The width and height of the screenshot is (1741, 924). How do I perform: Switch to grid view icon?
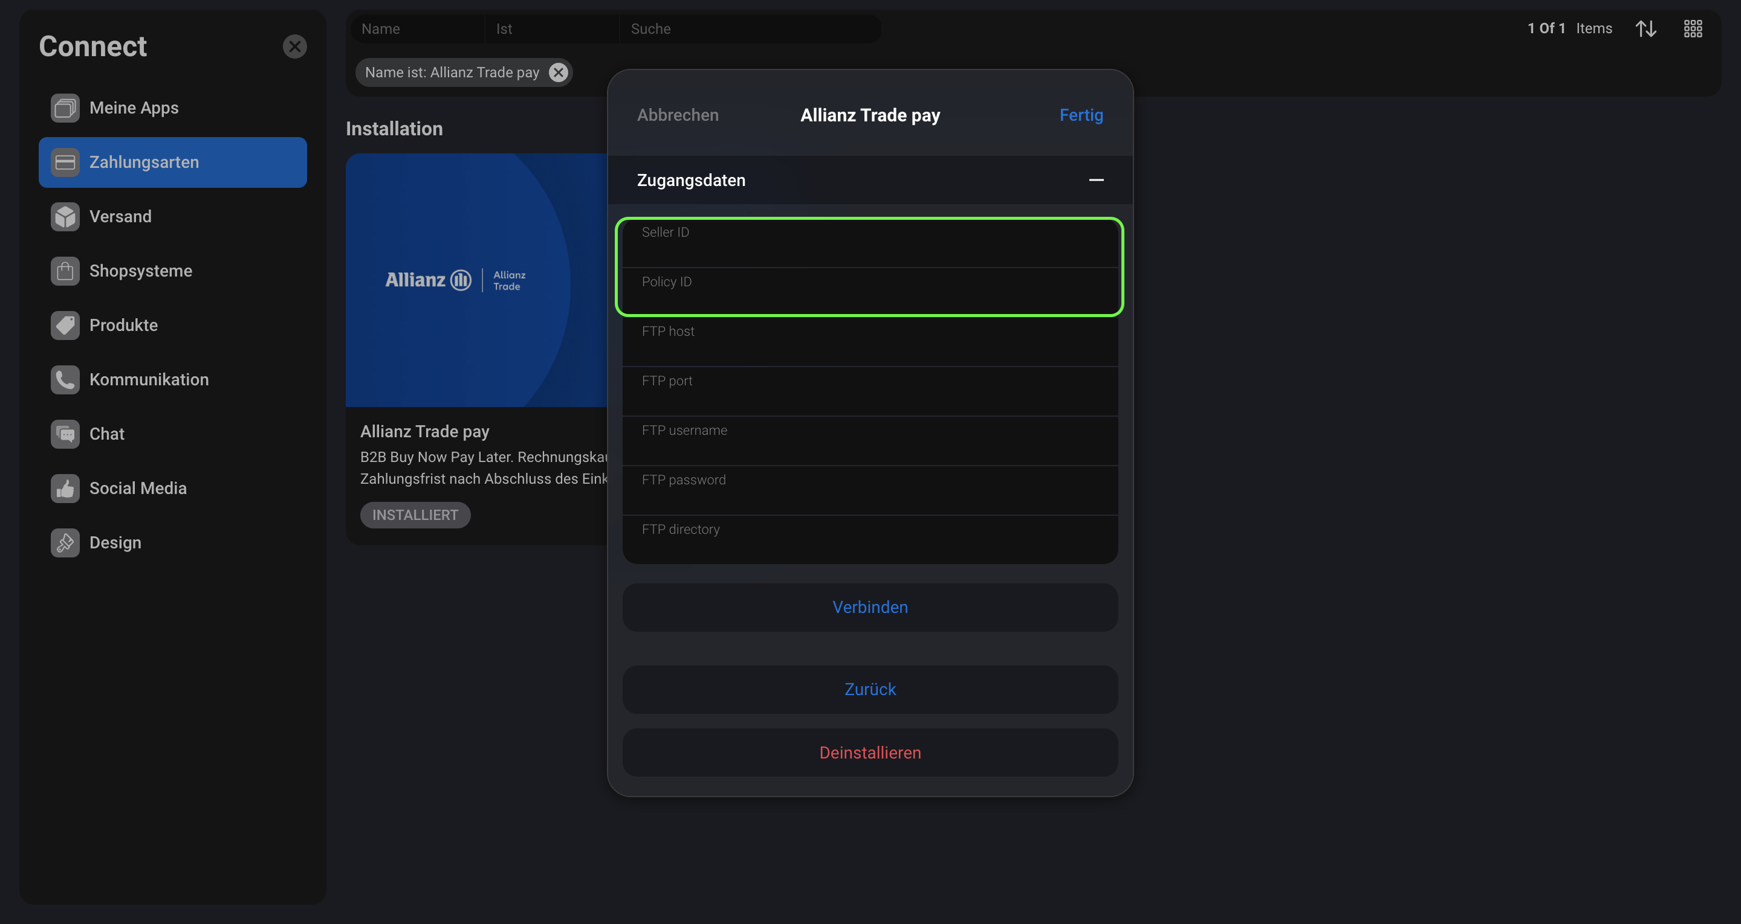[1693, 28]
